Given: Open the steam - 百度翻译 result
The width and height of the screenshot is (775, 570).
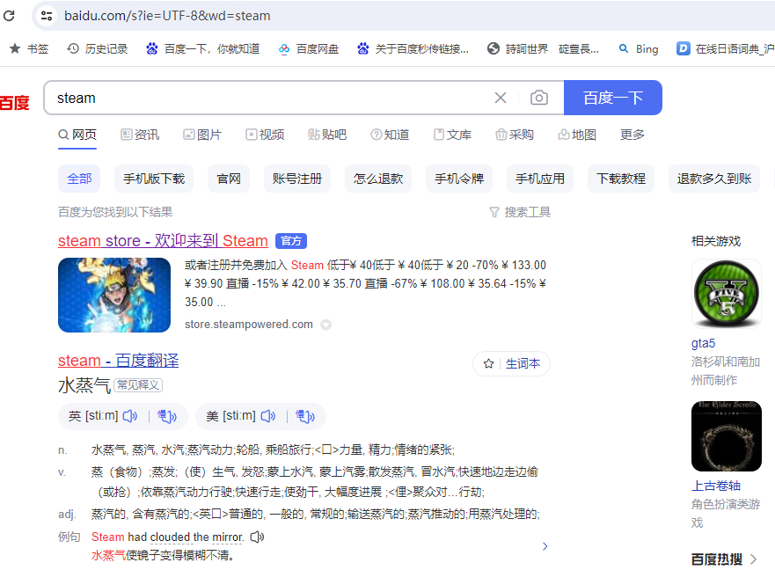Looking at the screenshot, I should pyautogui.click(x=118, y=361).
